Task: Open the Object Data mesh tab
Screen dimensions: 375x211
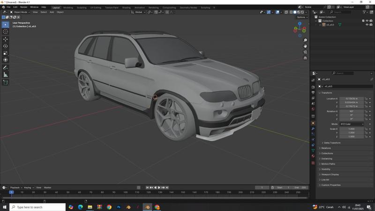Action: [313, 151]
